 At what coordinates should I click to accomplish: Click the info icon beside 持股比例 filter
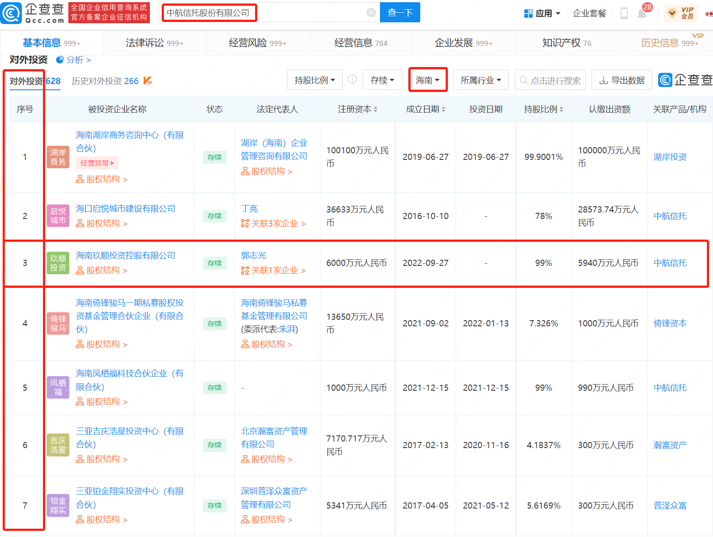[352, 79]
